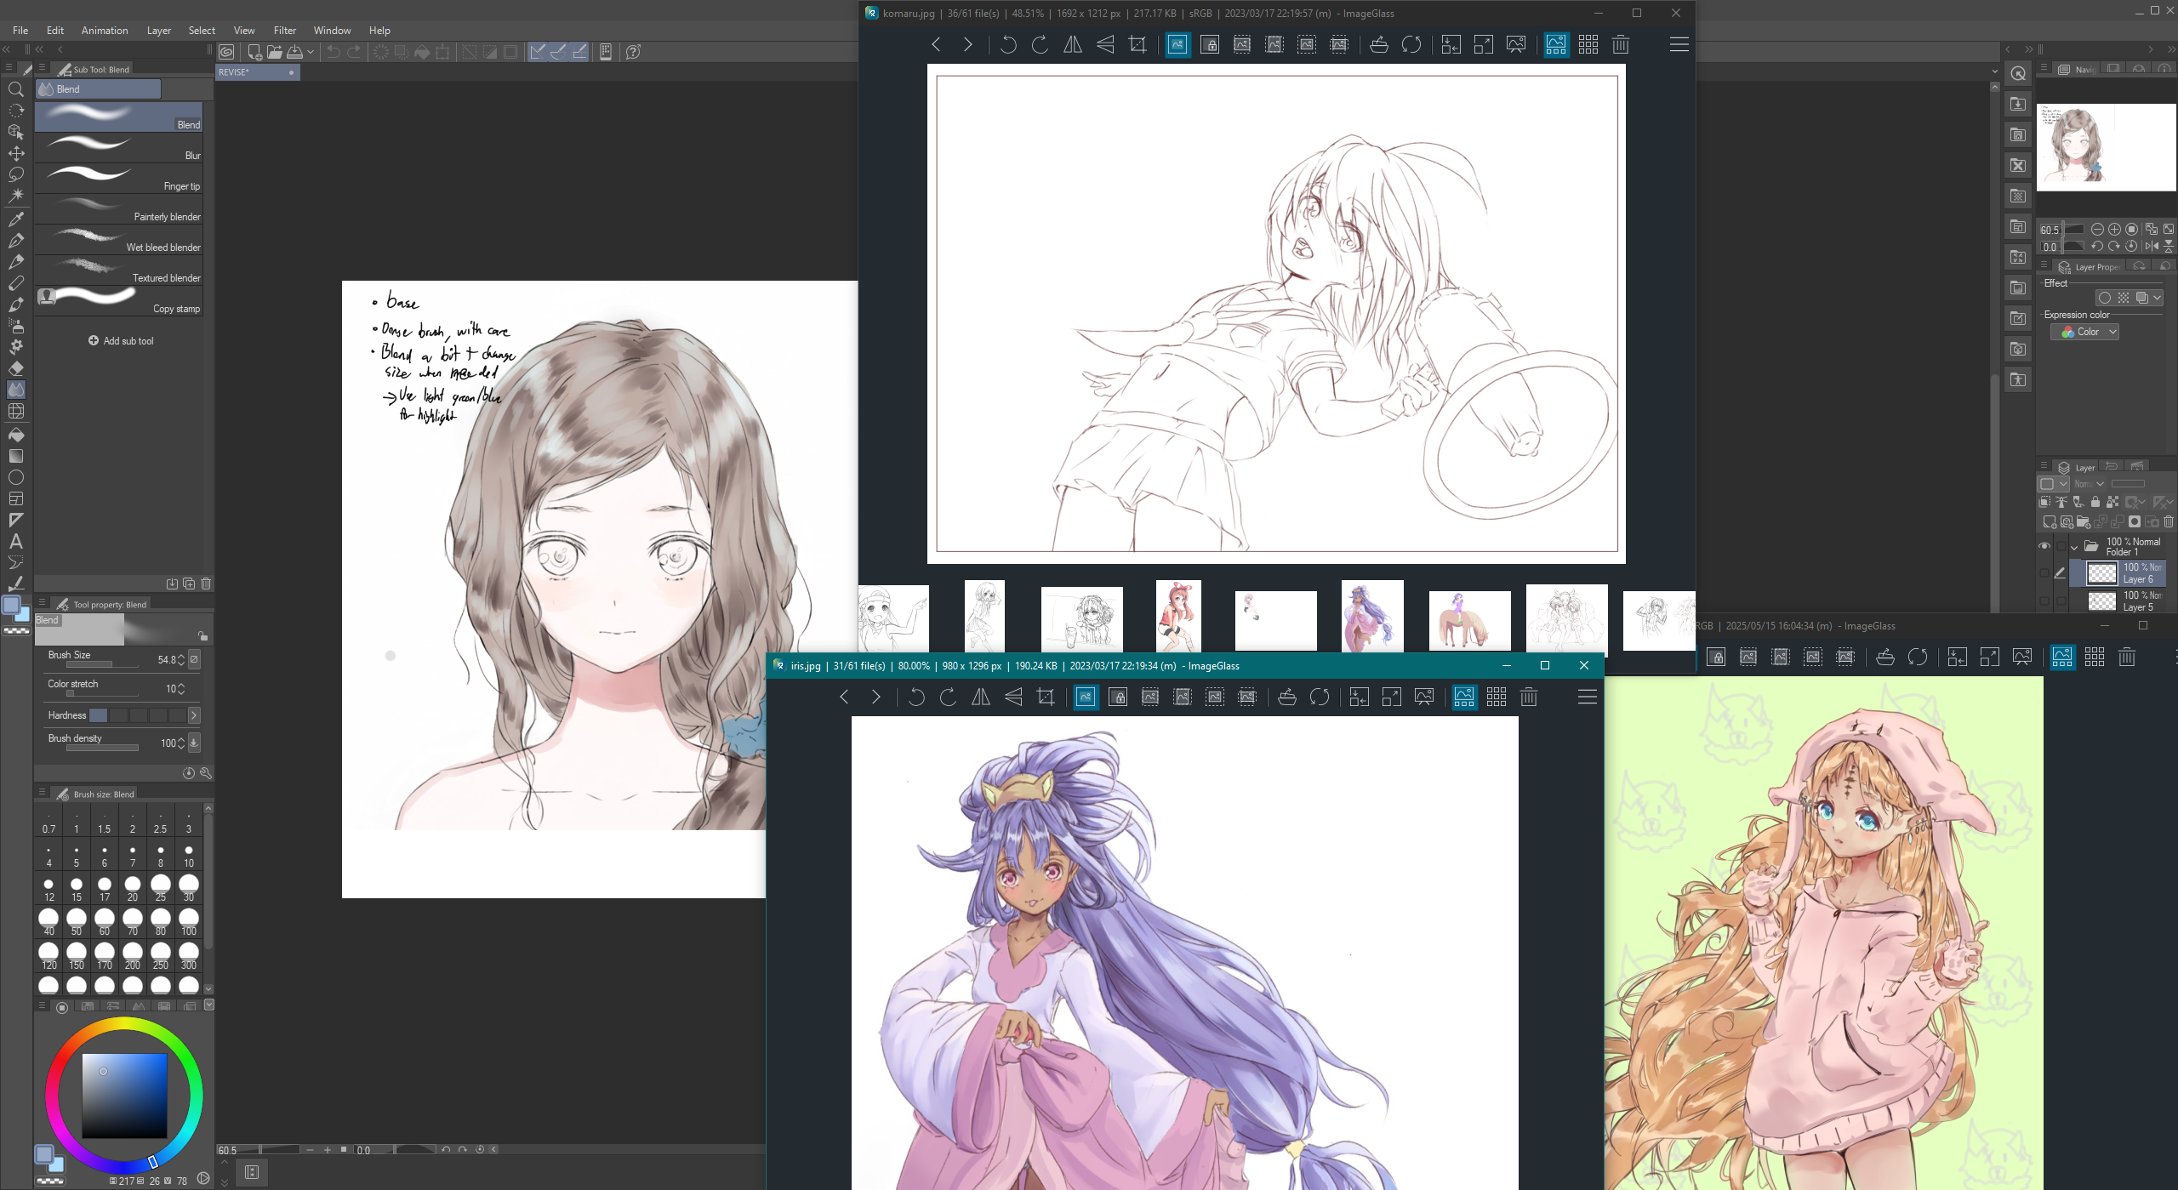The image size is (2178, 1190).
Task: Toggle Lock Layer icon in Layer panel
Action: [x=2095, y=503]
